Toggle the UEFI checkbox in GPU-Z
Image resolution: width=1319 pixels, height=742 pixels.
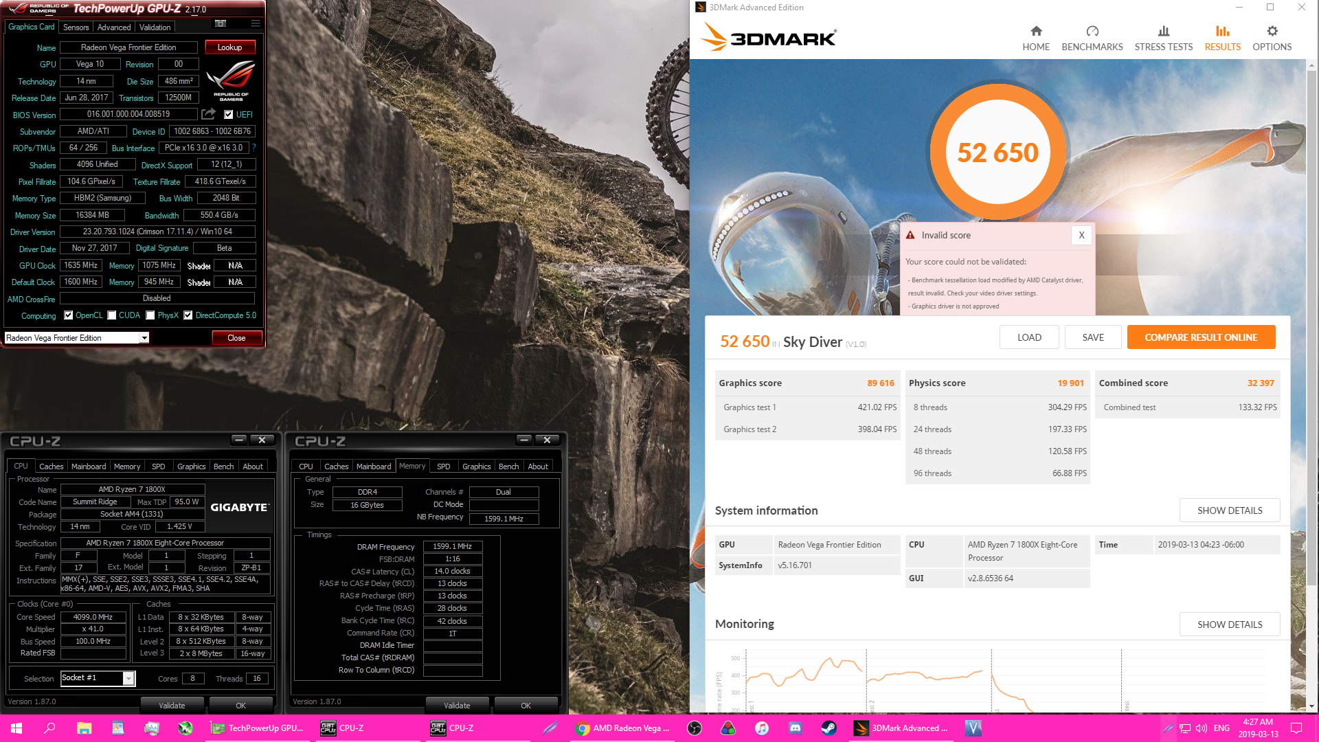(229, 115)
